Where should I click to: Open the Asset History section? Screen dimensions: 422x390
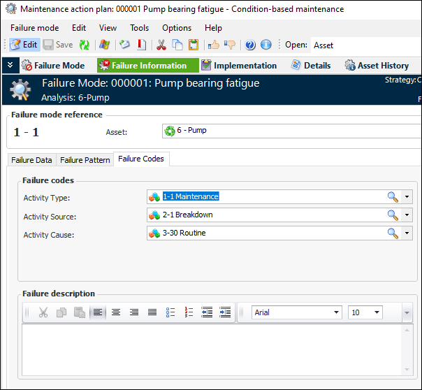[377, 66]
